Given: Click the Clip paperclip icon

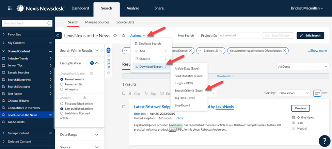Looking at the screenshot, I should [x=130, y=93].
